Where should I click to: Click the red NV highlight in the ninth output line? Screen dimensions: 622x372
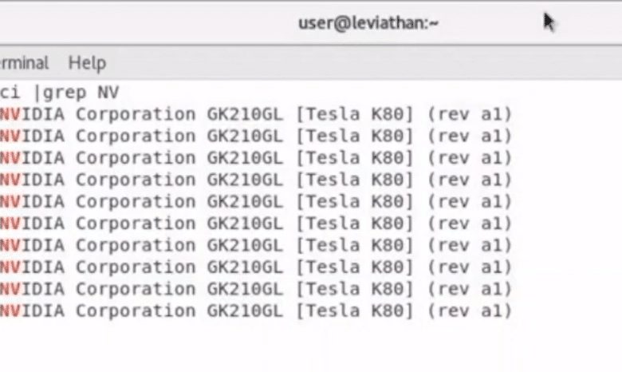pyautogui.click(x=10, y=289)
